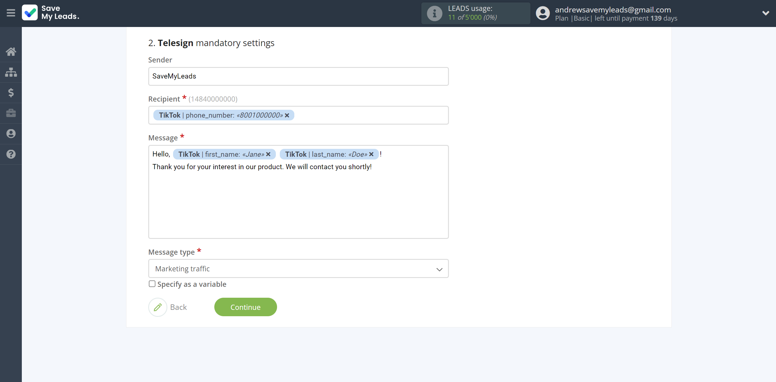Open connections sitemap sidebar icon
Viewport: 776px width, 382px height.
pyautogui.click(x=11, y=72)
